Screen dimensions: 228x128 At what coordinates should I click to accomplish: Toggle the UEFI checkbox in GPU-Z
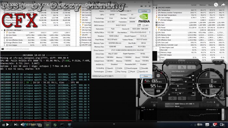[144, 25]
